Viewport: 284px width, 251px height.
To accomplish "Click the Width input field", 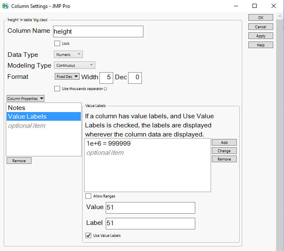I will 106,78.
